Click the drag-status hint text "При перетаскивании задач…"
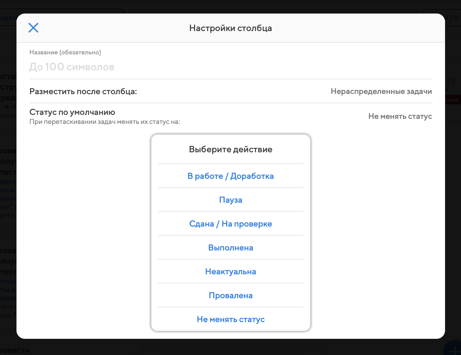The height and width of the screenshot is (355, 461). coord(104,122)
